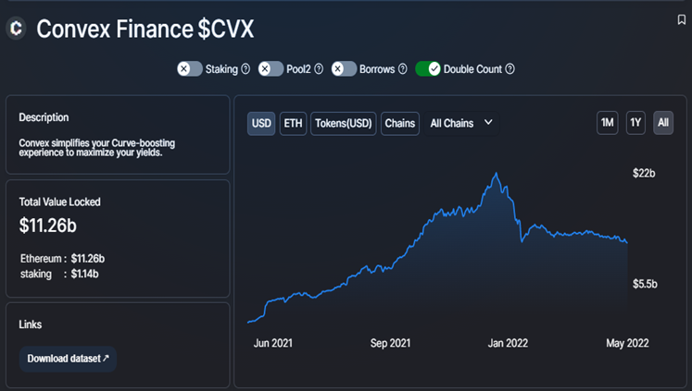Click the $22b axis label
This screenshot has width=692, height=391.
(644, 173)
